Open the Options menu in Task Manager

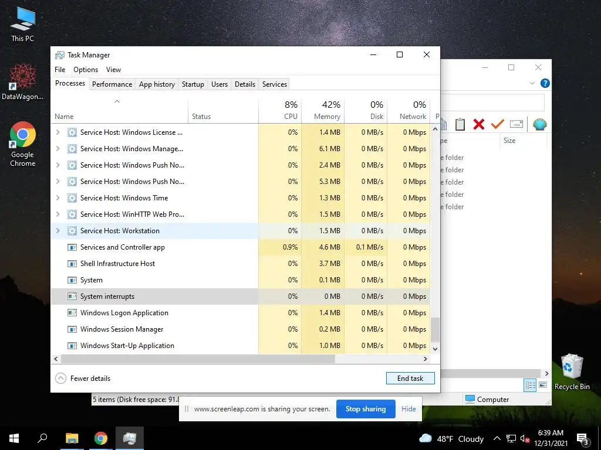point(86,70)
